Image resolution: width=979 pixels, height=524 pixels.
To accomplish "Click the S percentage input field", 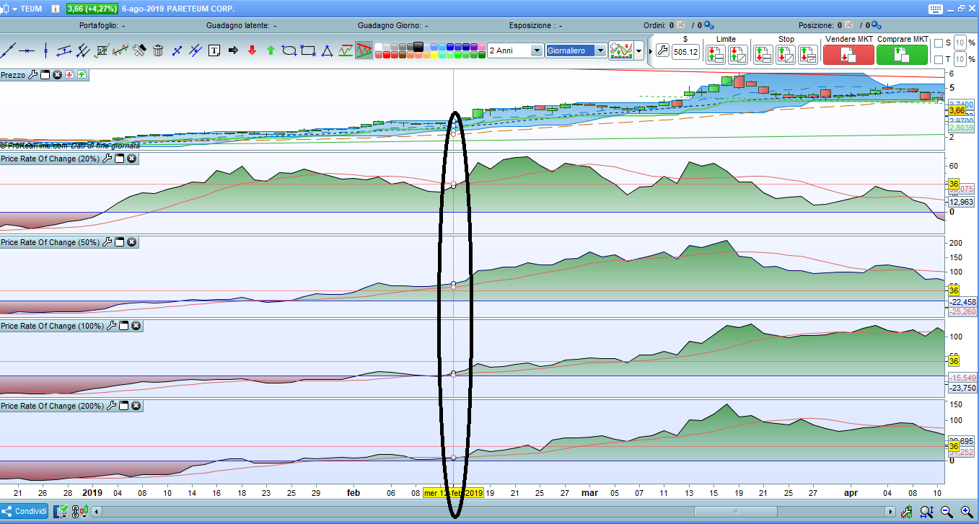I will (960, 43).
